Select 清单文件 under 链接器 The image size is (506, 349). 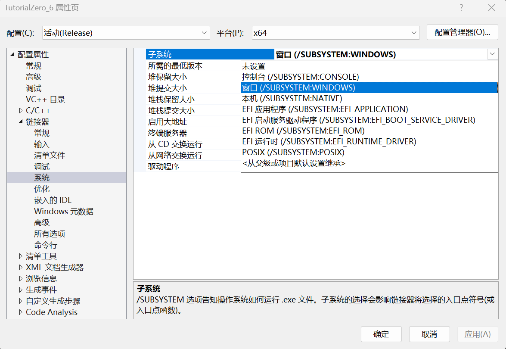[50, 155]
